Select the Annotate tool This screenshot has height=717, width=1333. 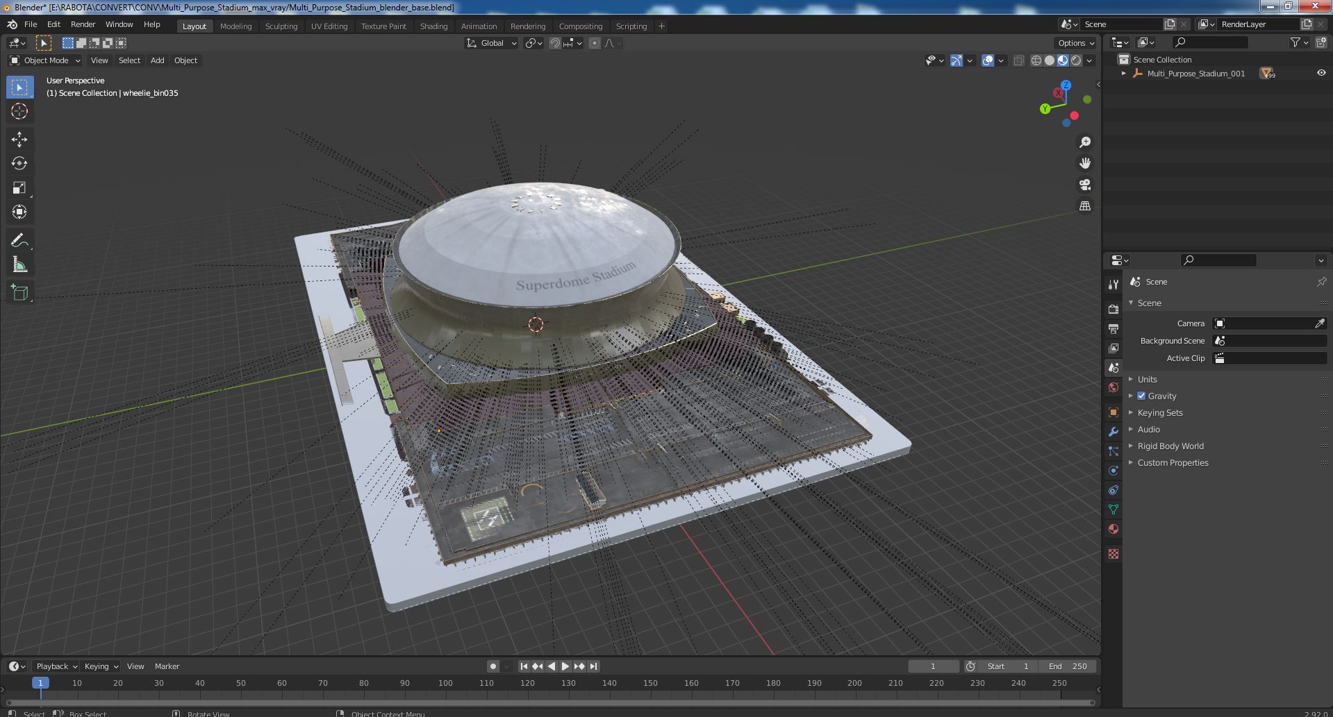[x=19, y=241]
